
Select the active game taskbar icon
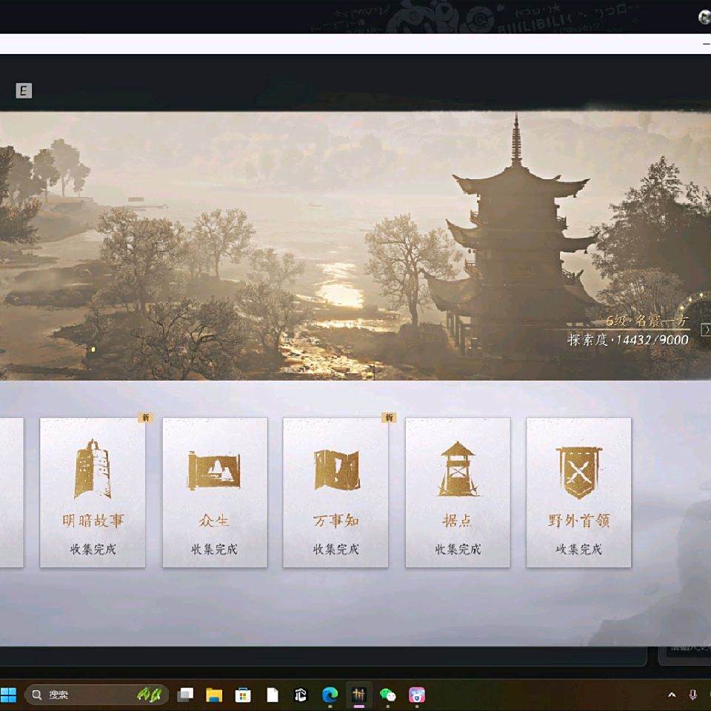point(358,695)
